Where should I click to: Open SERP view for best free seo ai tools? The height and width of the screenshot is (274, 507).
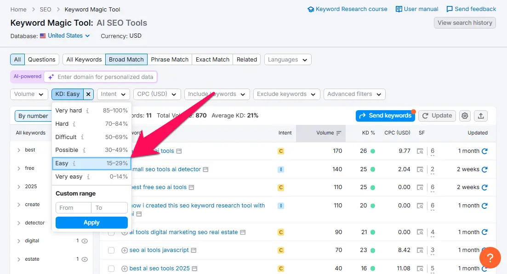coord(420,187)
